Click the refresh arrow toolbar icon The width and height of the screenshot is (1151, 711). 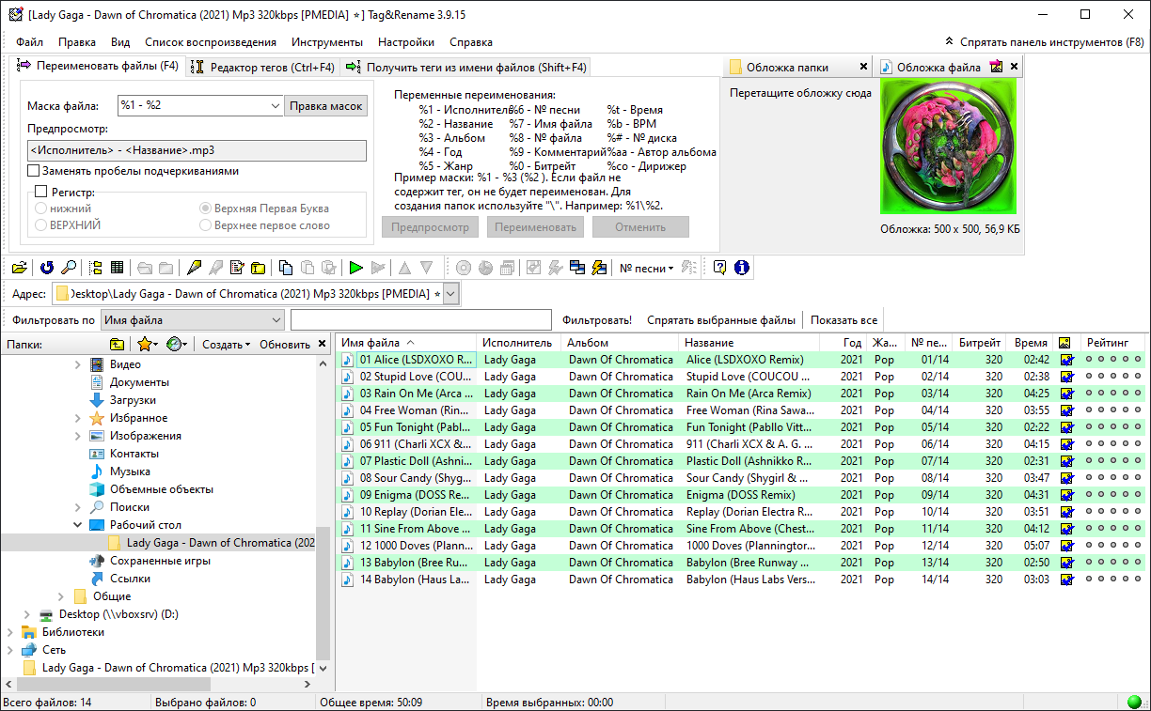46,268
